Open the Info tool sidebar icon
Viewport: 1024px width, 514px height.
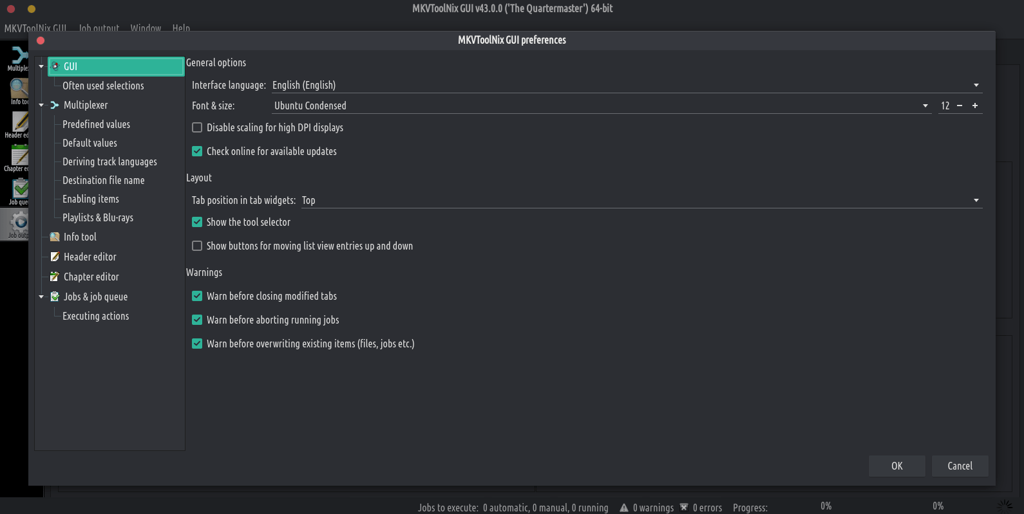[x=19, y=91]
